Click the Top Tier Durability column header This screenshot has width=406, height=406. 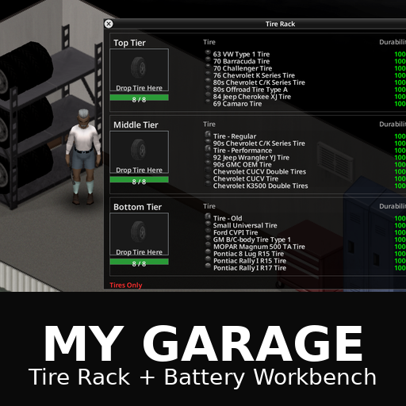tap(393, 42)
